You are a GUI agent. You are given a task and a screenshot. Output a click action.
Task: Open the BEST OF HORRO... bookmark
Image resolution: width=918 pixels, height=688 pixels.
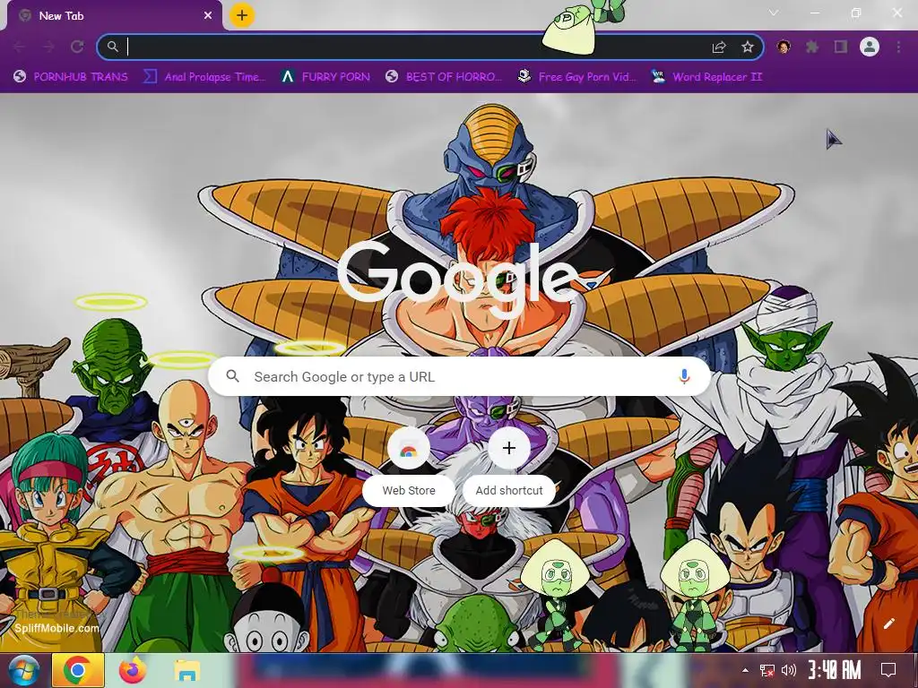pyautogui.click(x=444, y=77)
